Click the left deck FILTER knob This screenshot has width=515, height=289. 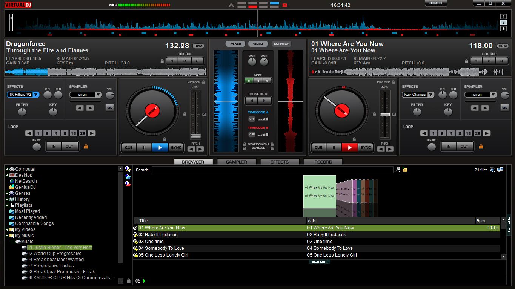point(22,112)
